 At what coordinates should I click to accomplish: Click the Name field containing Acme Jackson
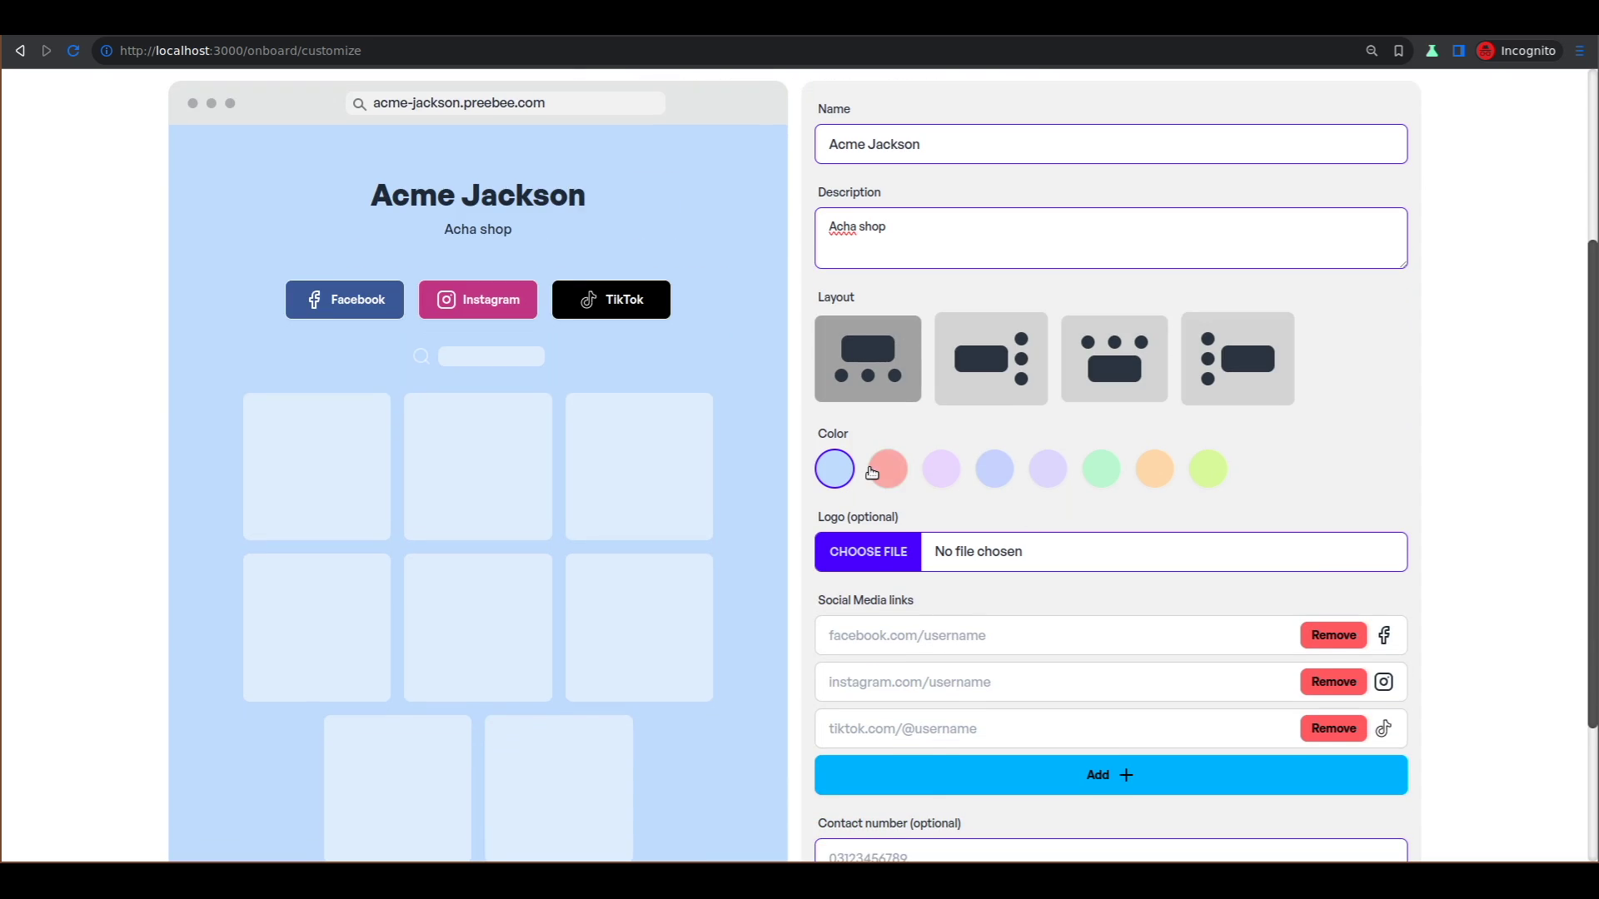click(x=1111, y=144)
